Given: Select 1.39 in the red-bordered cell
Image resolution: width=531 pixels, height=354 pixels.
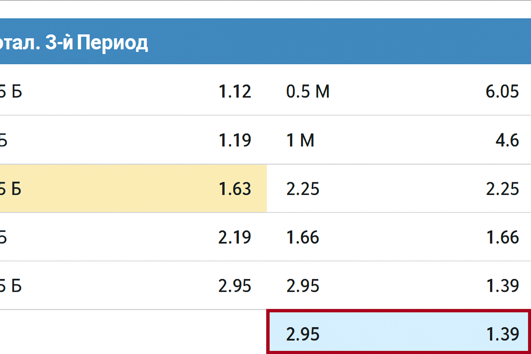Looking at the screenshot, I should click(502, 334).
